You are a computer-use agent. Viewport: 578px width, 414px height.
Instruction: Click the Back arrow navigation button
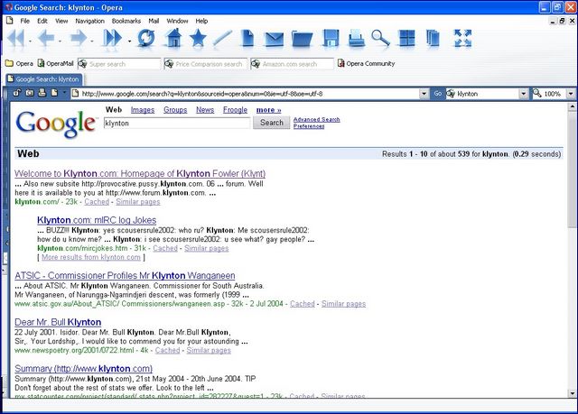coord(47,38)
